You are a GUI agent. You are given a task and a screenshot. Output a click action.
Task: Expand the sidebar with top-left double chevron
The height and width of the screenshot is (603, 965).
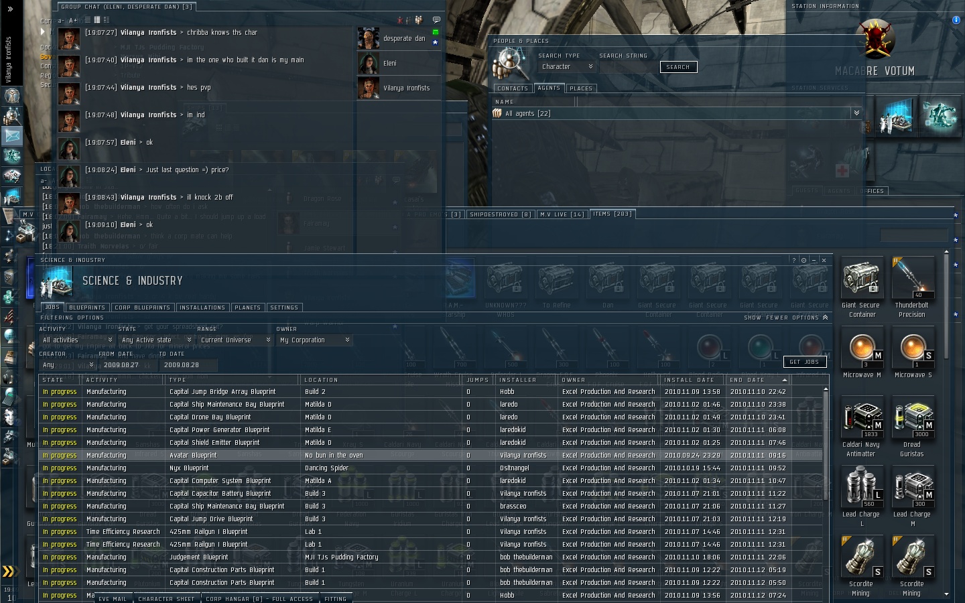pos(10,9)
